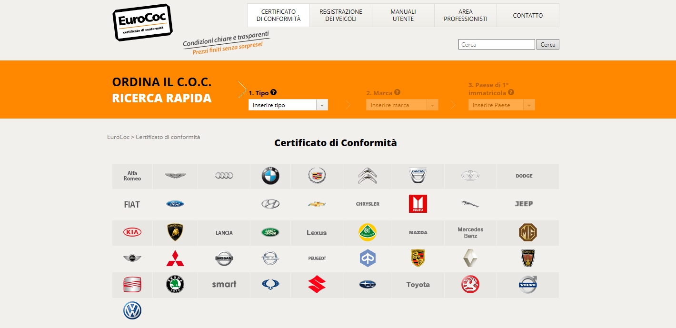
Task: Open the Volkswagen VW logo
Action: (x=132, y=311)
